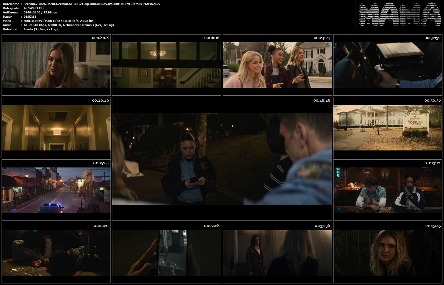Click the three women walking frame at 00:24:24
The image size is (444, 285).
tap(277, 65)
